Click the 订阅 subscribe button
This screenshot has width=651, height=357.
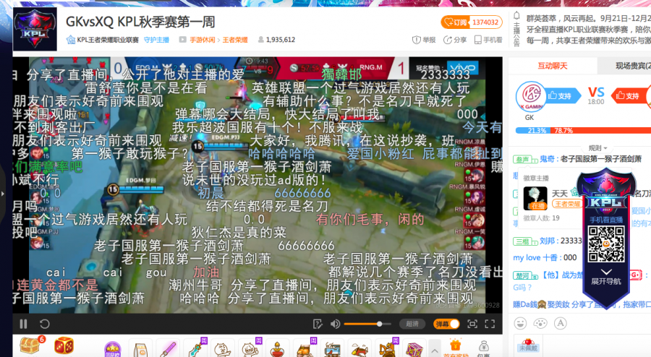coord(456,22)
